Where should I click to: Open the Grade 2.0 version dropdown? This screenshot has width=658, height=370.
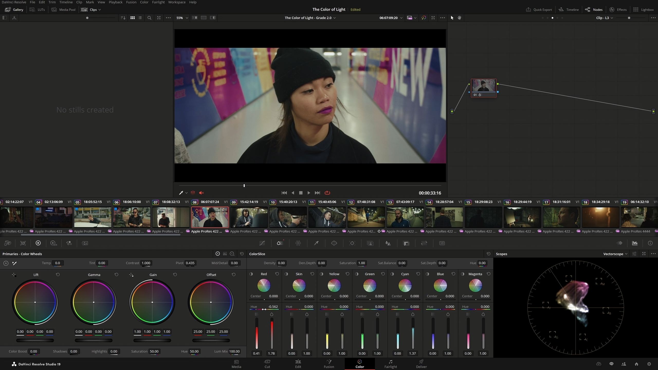(x=334, y=18)
